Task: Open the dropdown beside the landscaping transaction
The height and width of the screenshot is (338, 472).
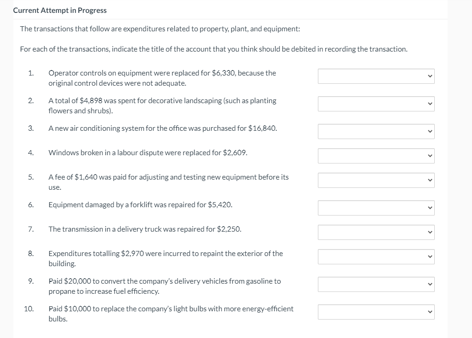Action: (376, 104)
